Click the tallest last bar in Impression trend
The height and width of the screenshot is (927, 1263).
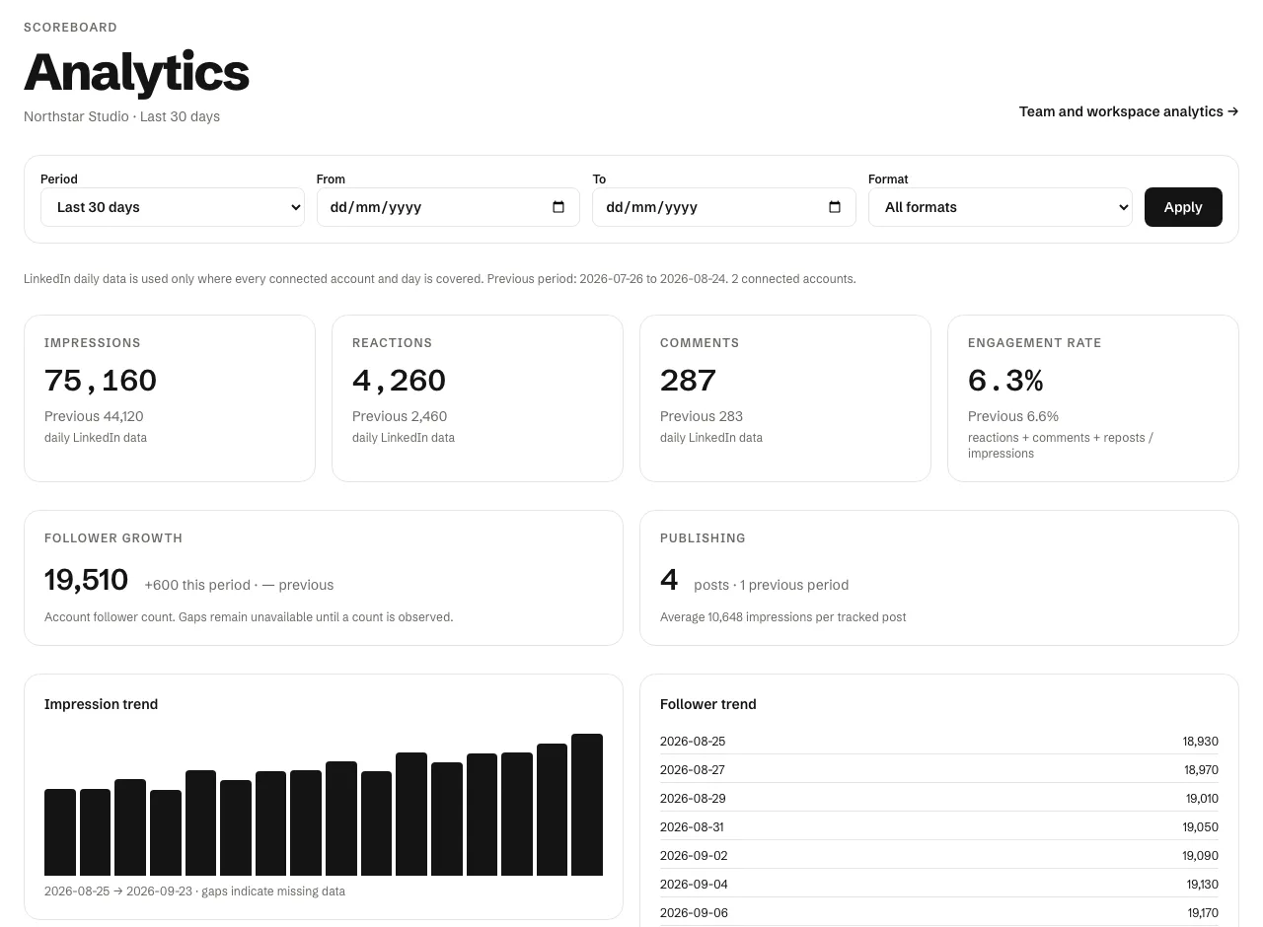[587, 805]
